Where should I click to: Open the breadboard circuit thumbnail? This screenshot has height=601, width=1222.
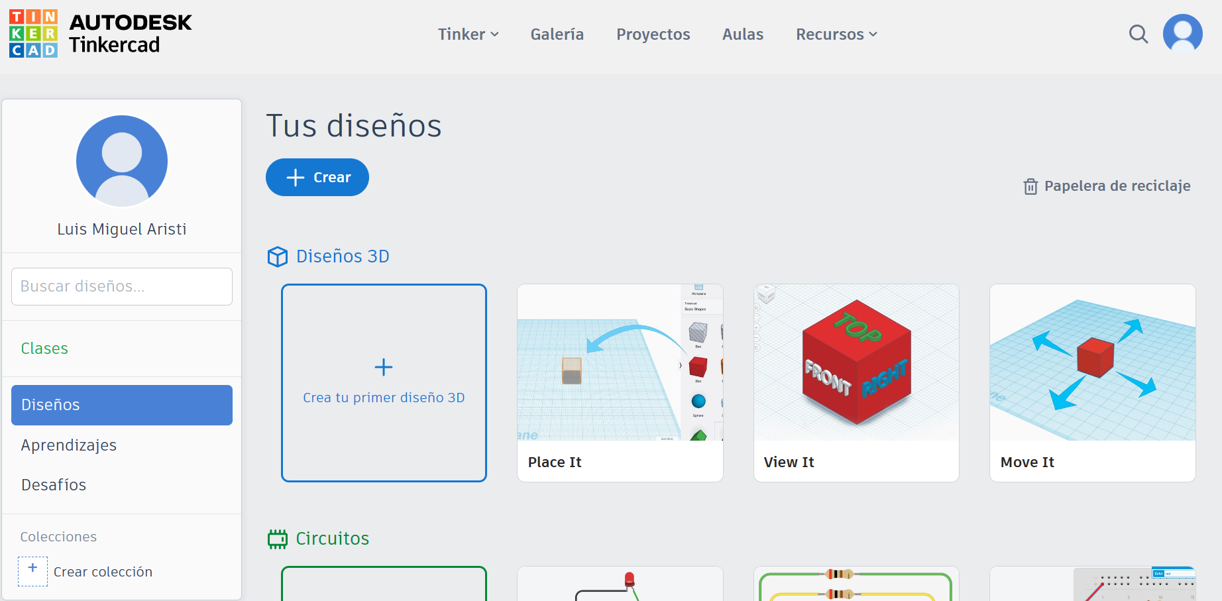click(x=1093, y=584)
